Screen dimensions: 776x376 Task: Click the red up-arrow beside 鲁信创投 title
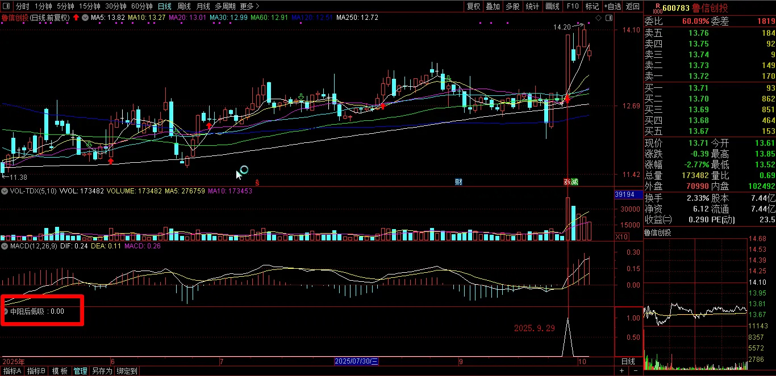click(76, 18)
